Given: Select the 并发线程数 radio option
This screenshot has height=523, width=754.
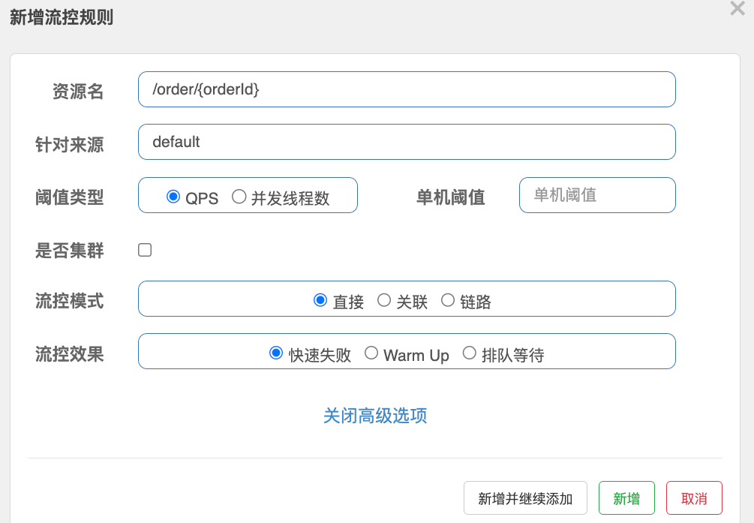Looking at the screenshot, I should (x=239, y=197).
